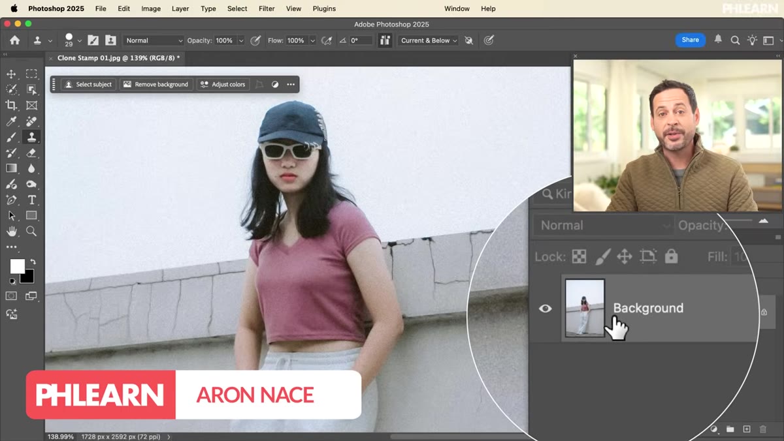Select the Dodge tool
784x441 pixels.
[31, 184]
